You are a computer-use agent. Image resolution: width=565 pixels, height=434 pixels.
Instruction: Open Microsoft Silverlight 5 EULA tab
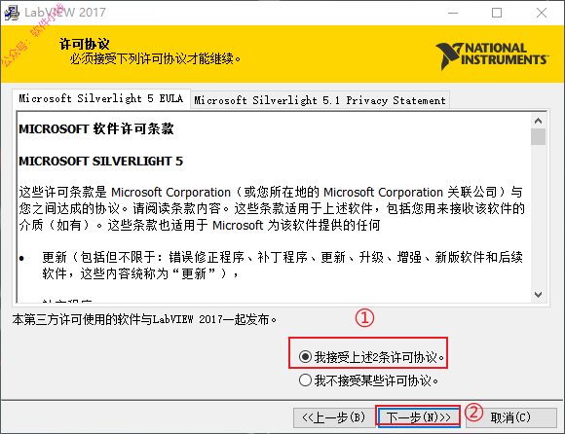[x=101, y=98]
